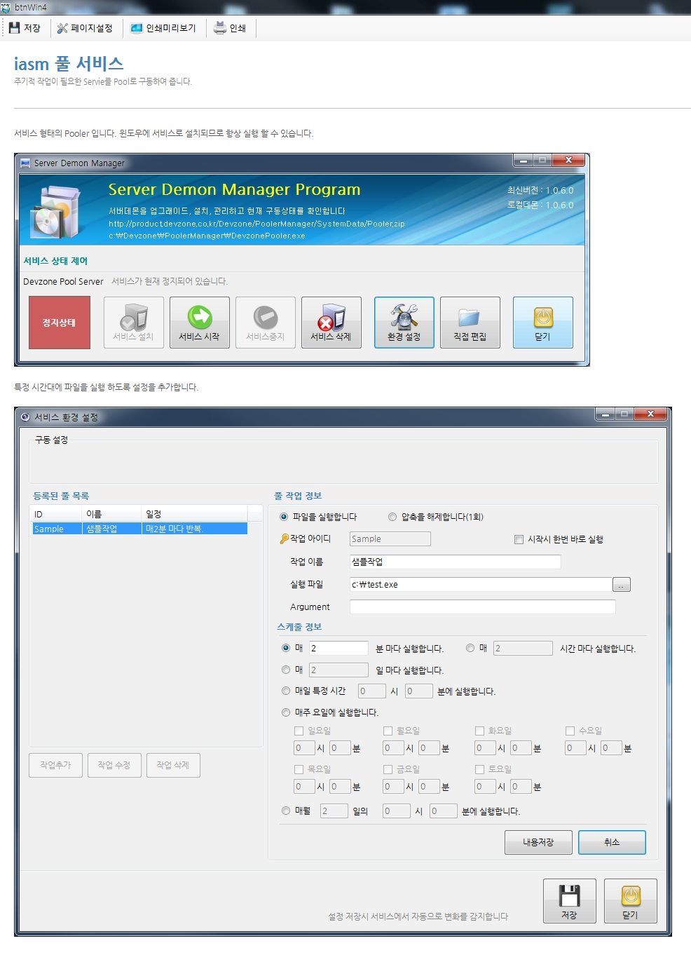691x962 pixels.
Task: Click the 작업 이름 input field
Action: 456,562
